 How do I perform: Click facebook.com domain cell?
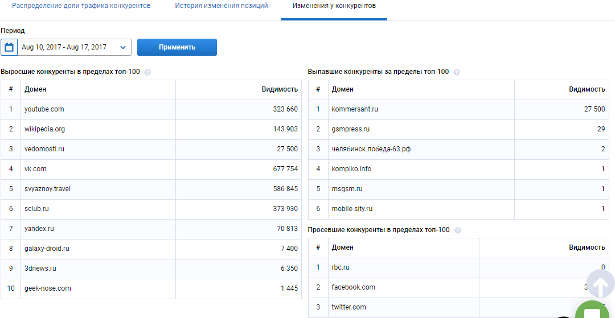tap(404, 288)
